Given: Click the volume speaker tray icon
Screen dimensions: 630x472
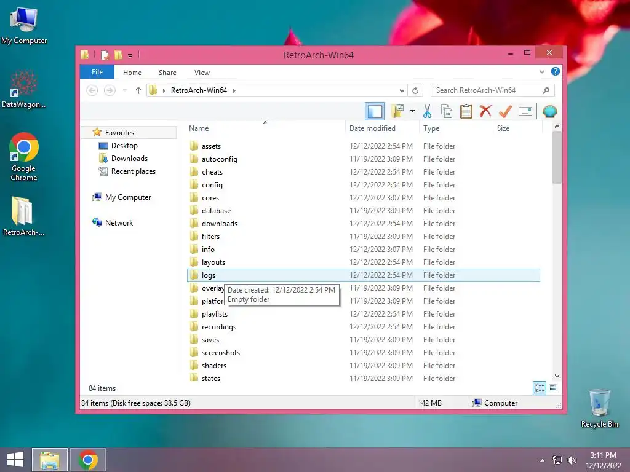Looking at the screenshot, I should pos(572,460).
